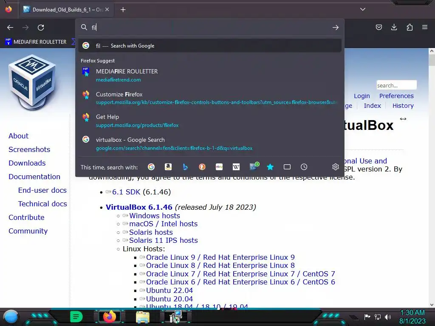Search this time with Bing
The image size is (435, 326).
pyautogui.click(x=185, y=167)
